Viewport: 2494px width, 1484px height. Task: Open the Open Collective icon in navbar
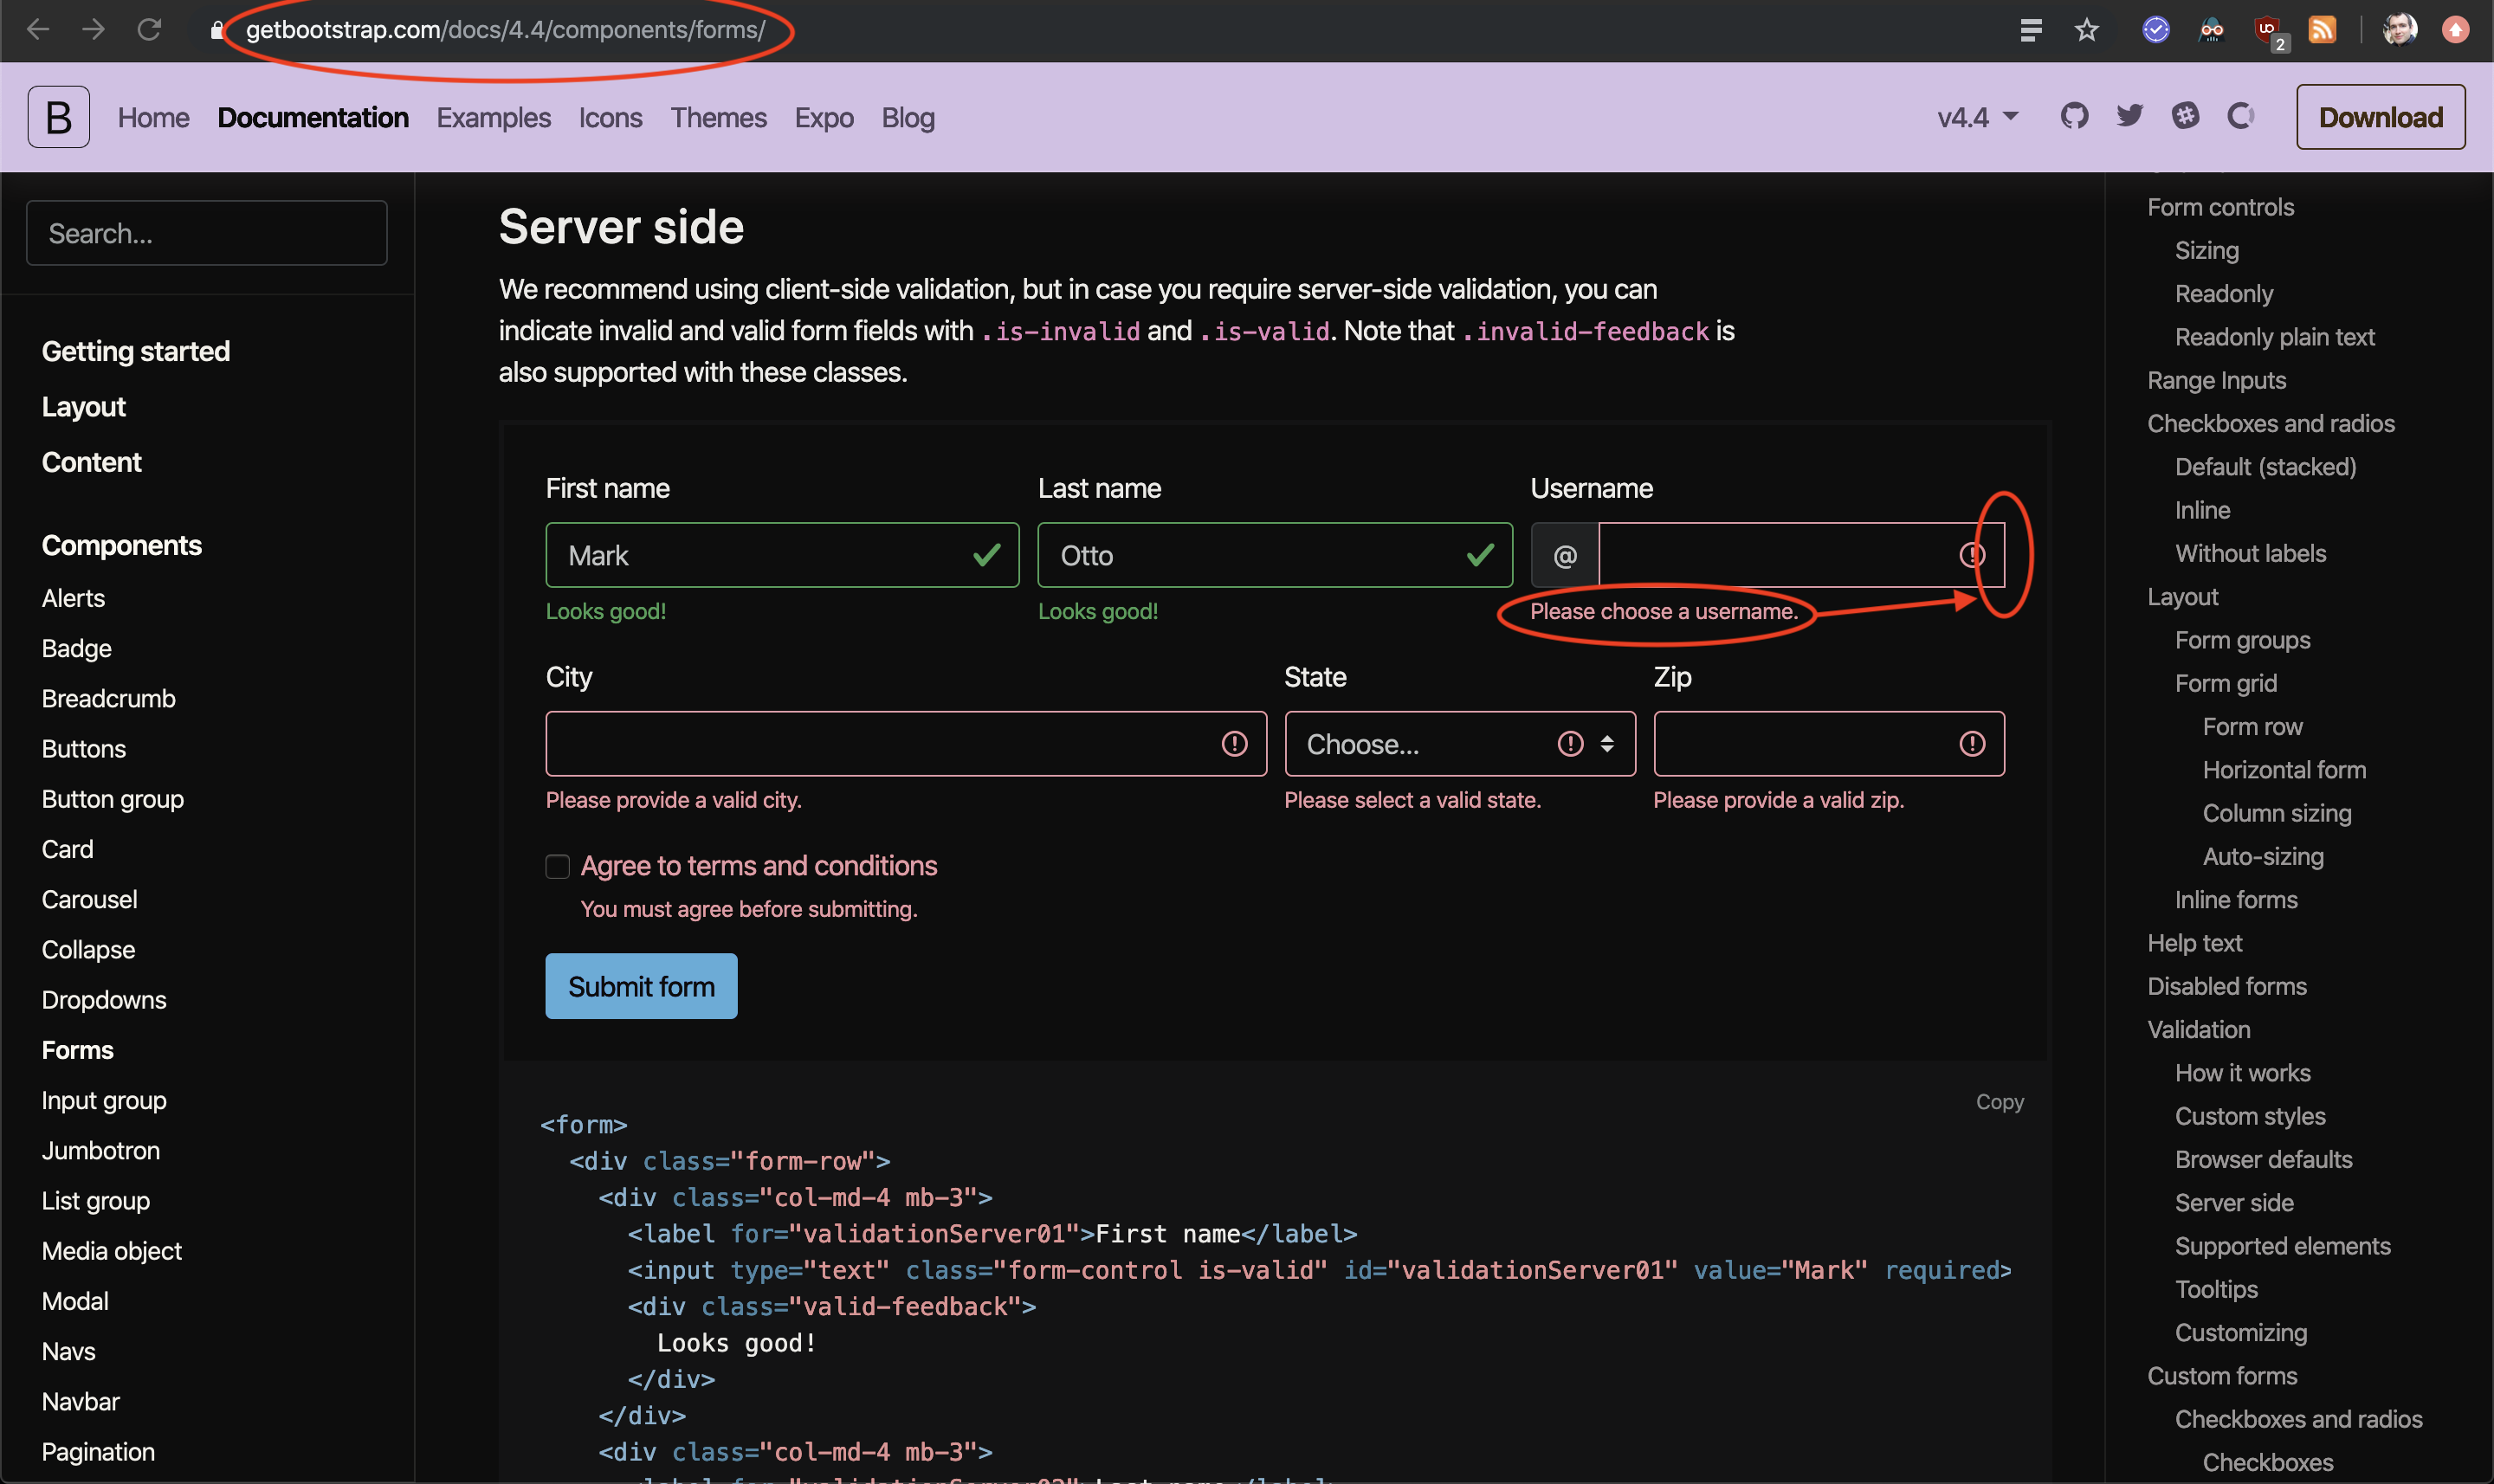[2240, 117]
